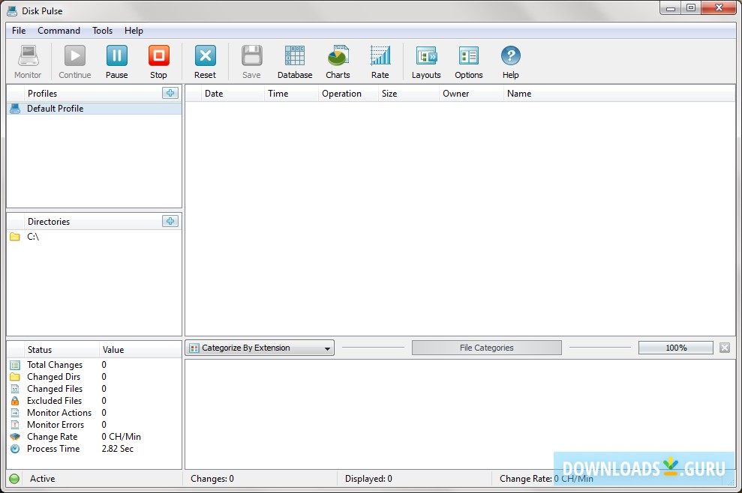
Task: Select the Default Profile entry
Action: click(x=95, y=108)
